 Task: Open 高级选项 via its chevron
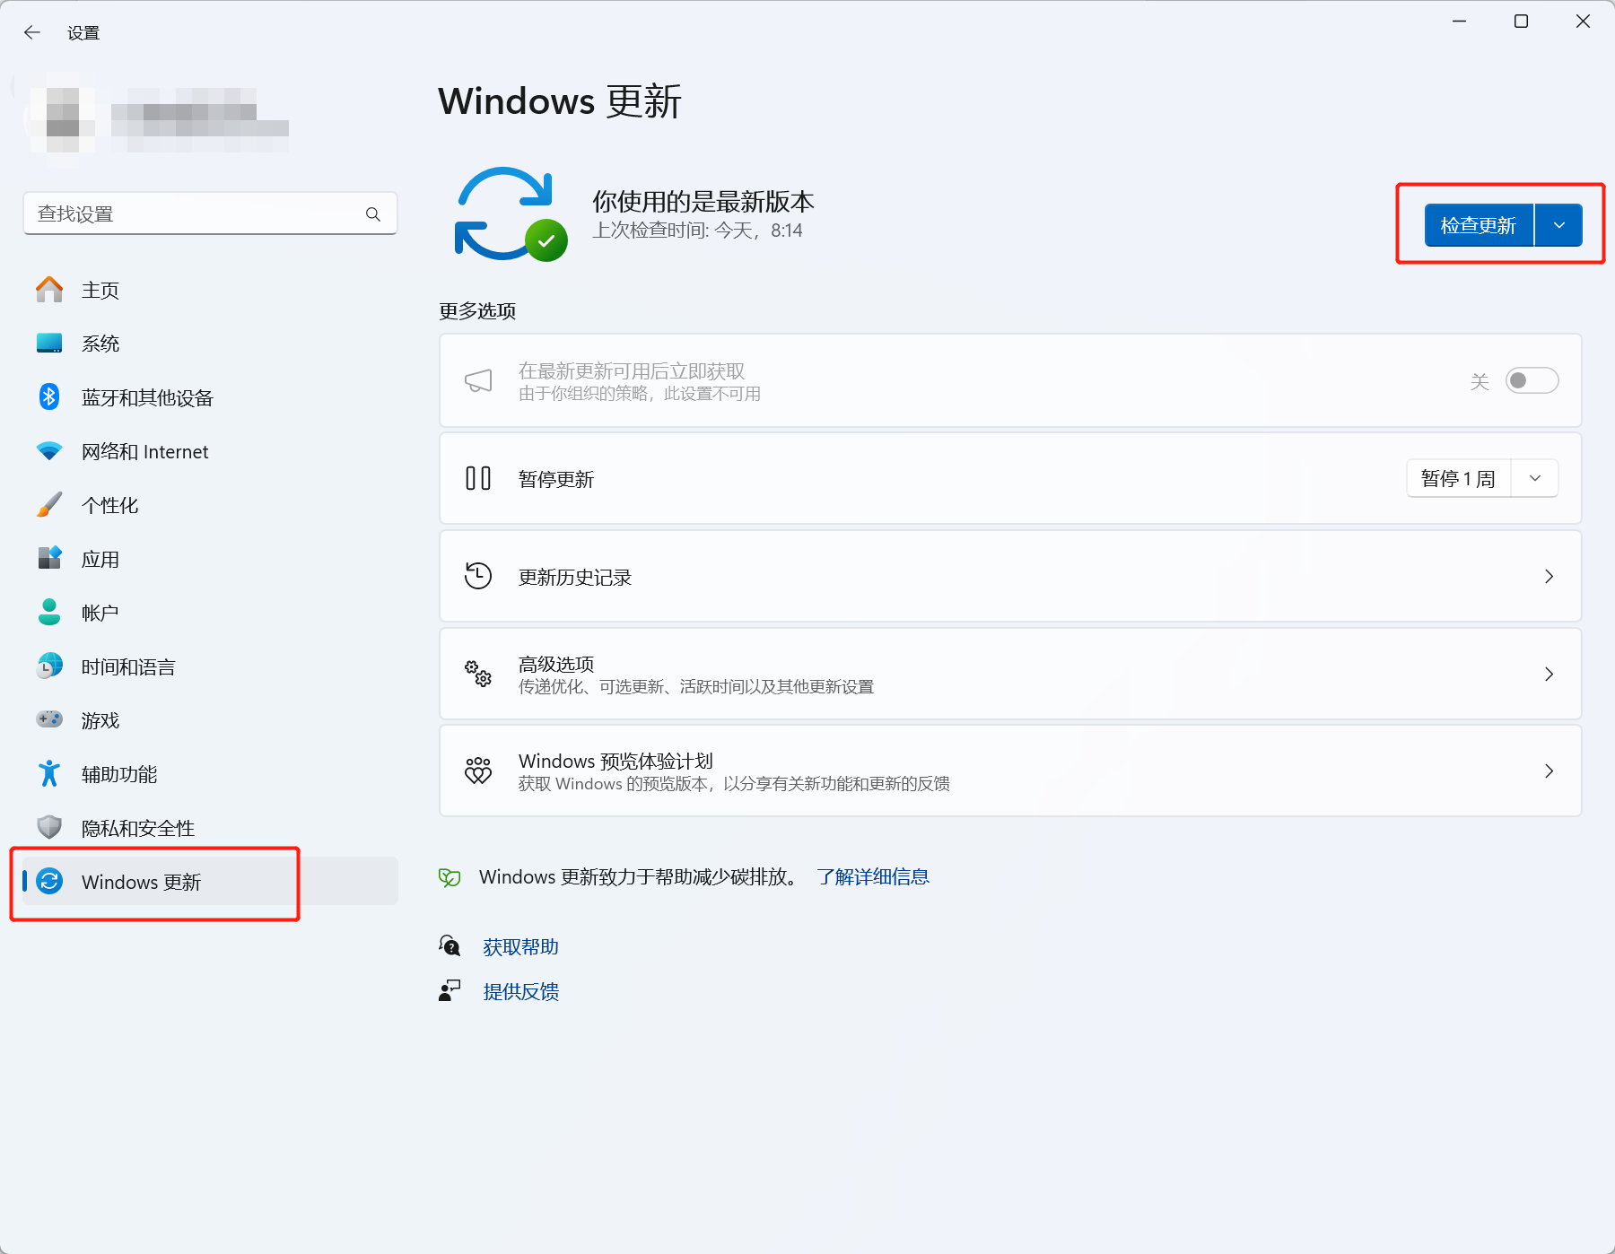(1549, 674)
